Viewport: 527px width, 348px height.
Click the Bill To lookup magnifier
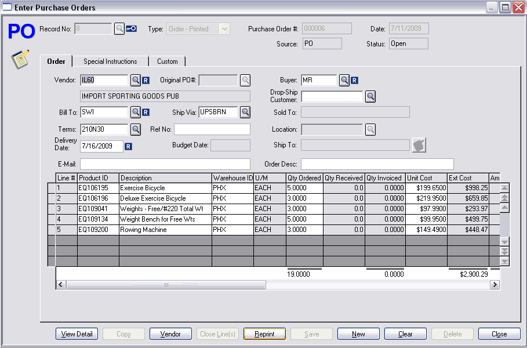click(135, 112)
